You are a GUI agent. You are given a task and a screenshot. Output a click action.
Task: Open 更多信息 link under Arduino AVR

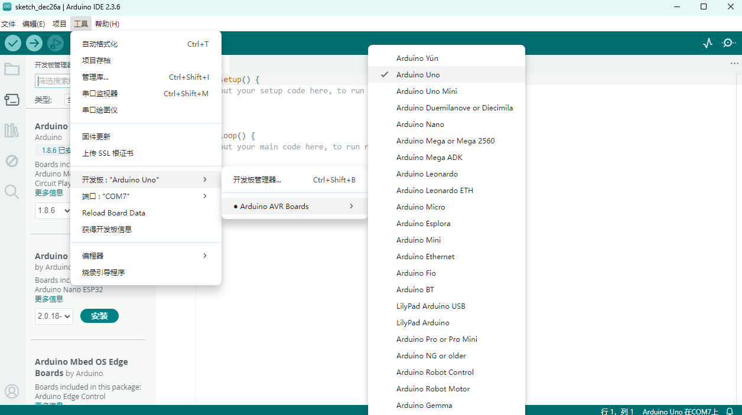click(49, 192)
